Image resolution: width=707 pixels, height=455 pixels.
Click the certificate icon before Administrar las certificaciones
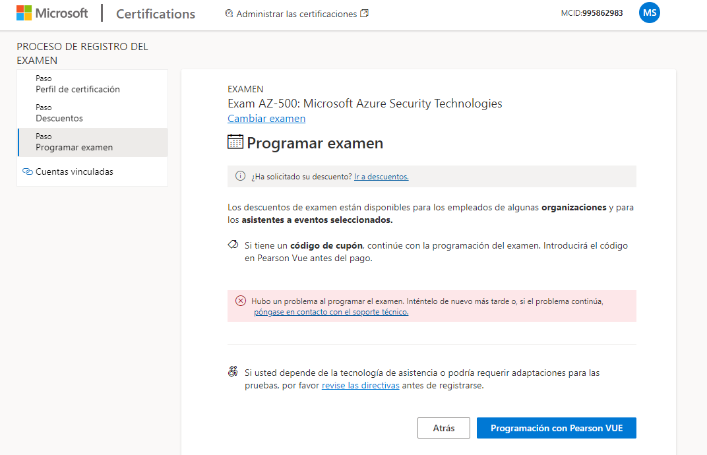[x=229, y=14]
